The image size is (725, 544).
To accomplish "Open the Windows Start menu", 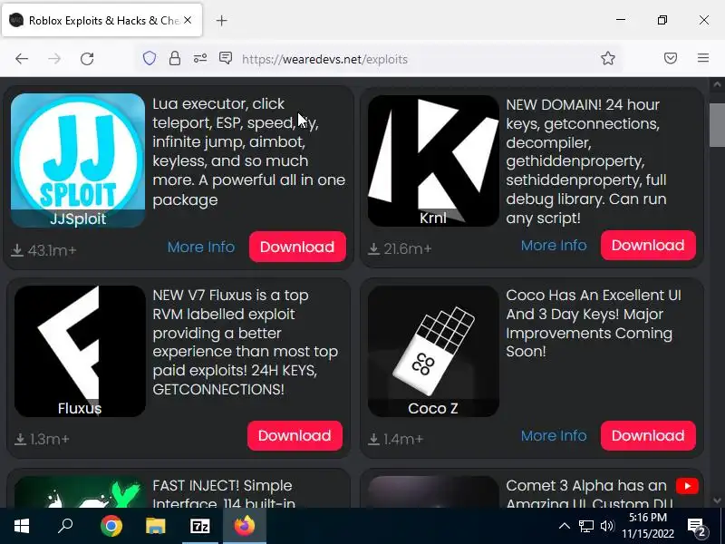I will pos(21,526).
